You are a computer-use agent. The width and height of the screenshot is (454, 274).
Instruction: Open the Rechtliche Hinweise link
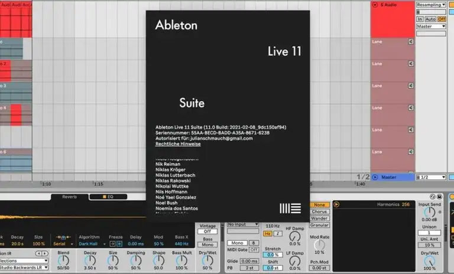(178, 144)
